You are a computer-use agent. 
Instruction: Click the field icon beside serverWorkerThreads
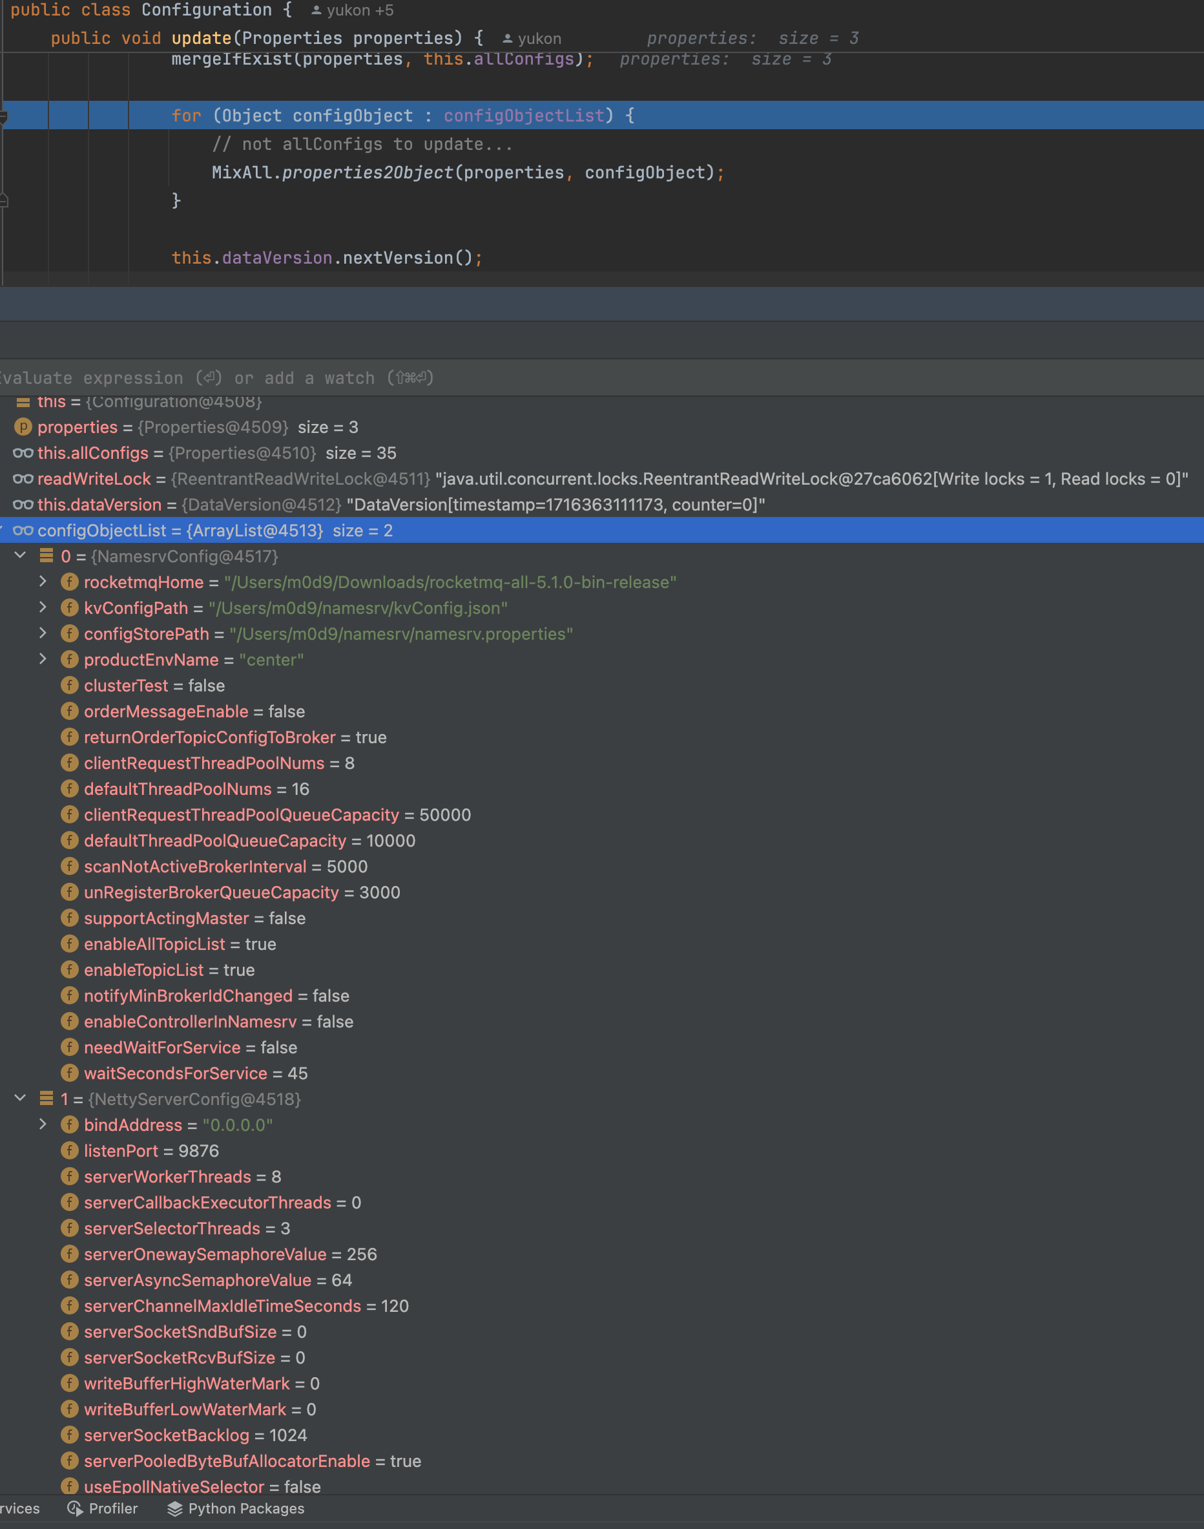69,1176
